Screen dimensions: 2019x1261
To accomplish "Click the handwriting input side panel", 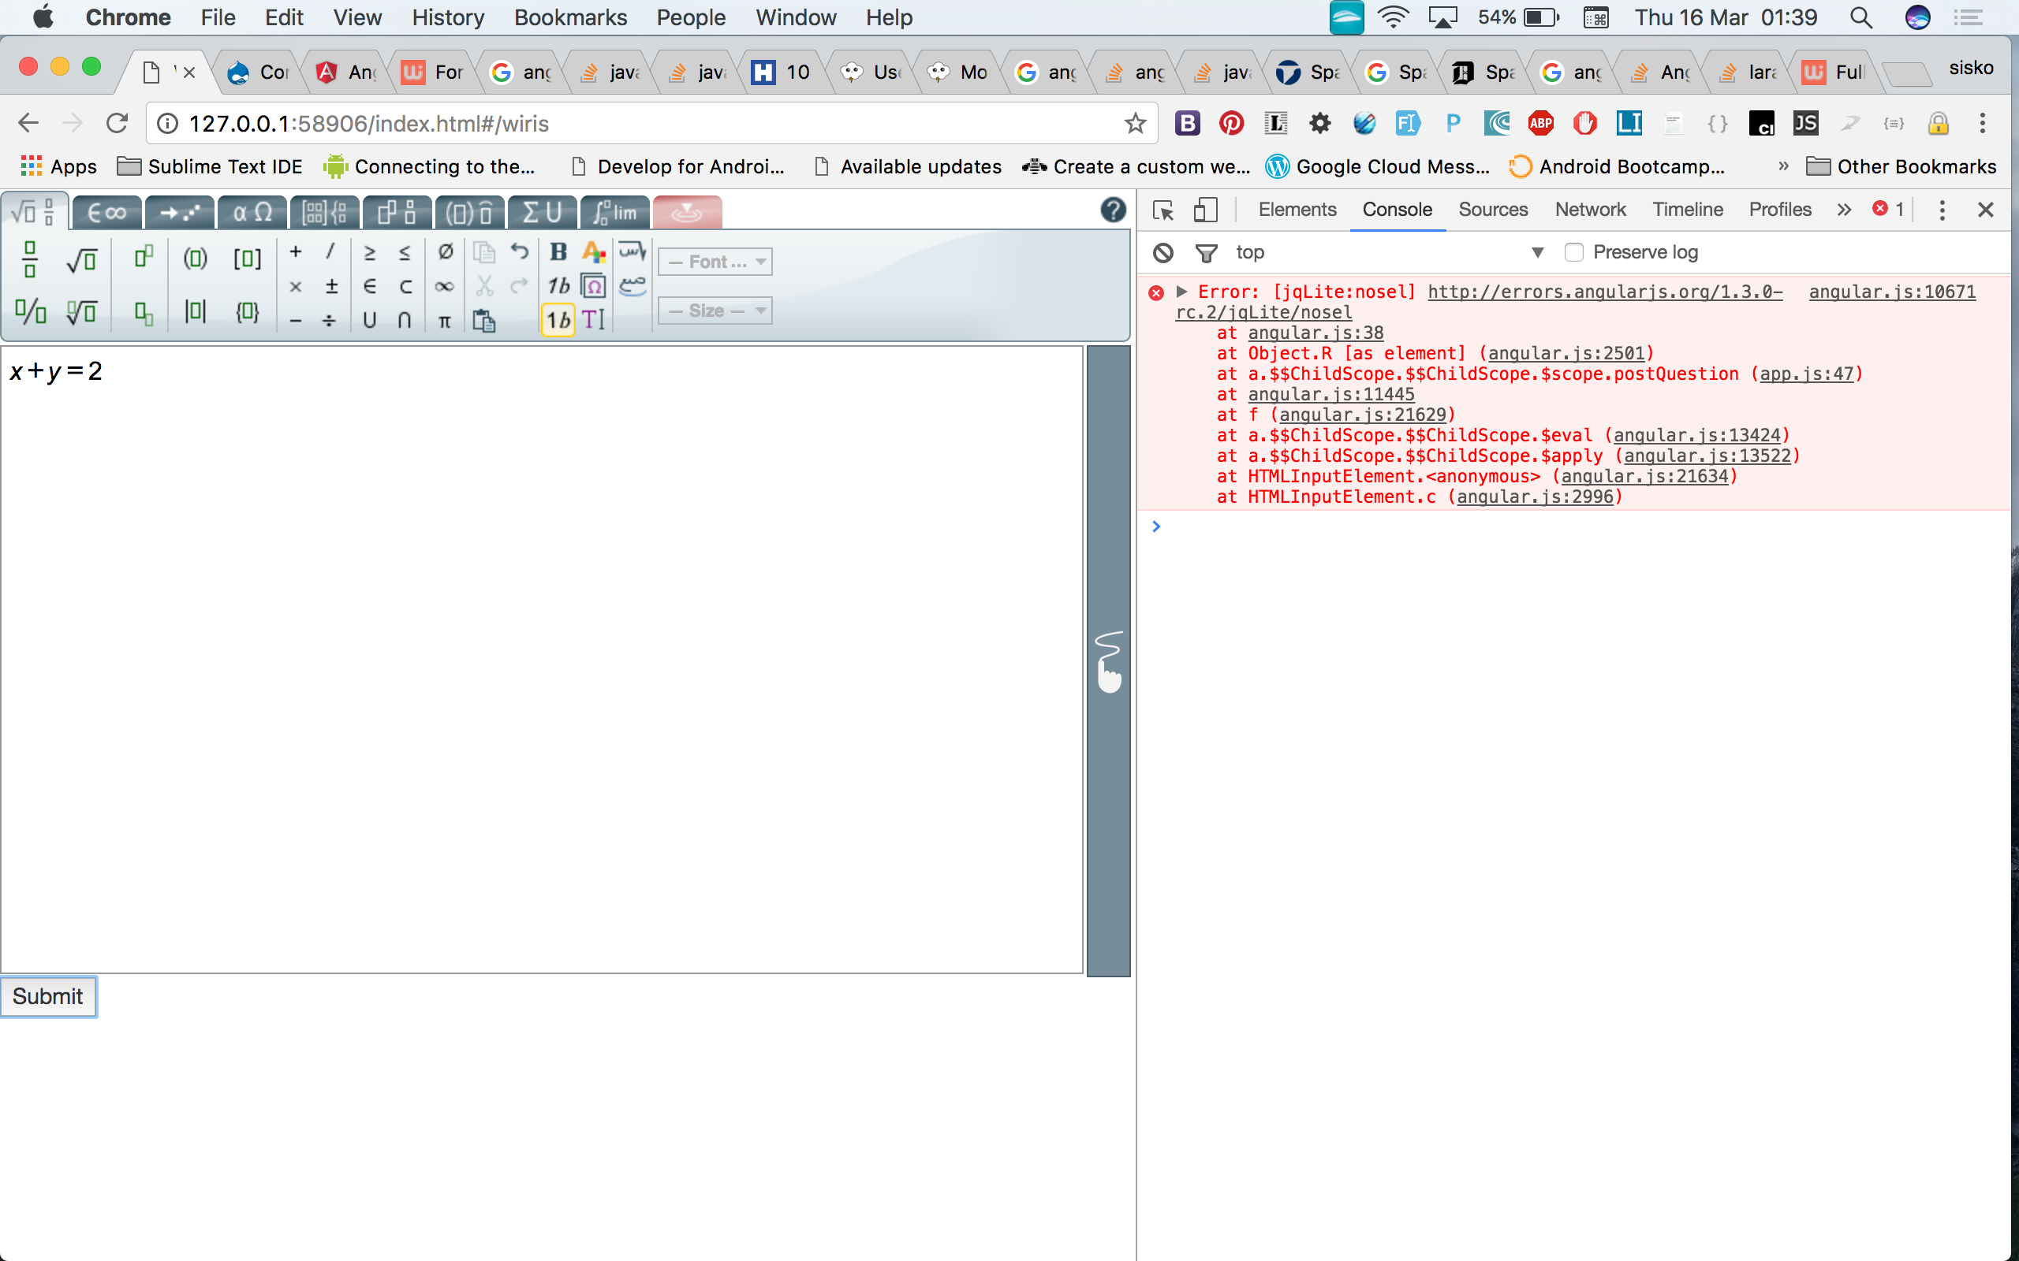I will pos(1108,661).
